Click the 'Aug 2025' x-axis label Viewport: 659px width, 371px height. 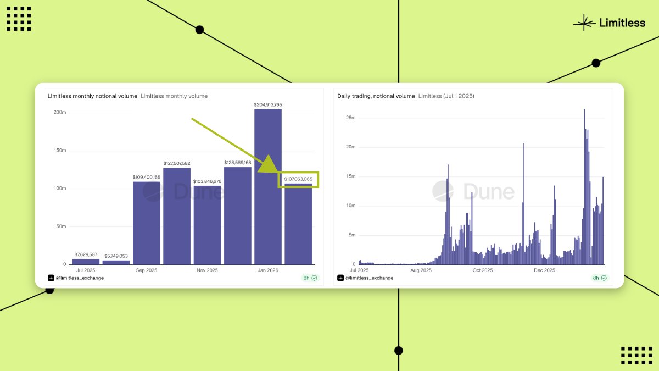[421, 270]
